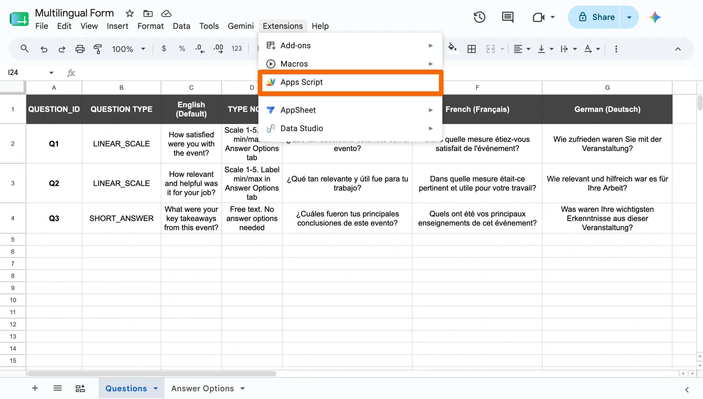Screen dimensions: 703x399
Task: Check cloud save status icon
Action: pos(166,13)
